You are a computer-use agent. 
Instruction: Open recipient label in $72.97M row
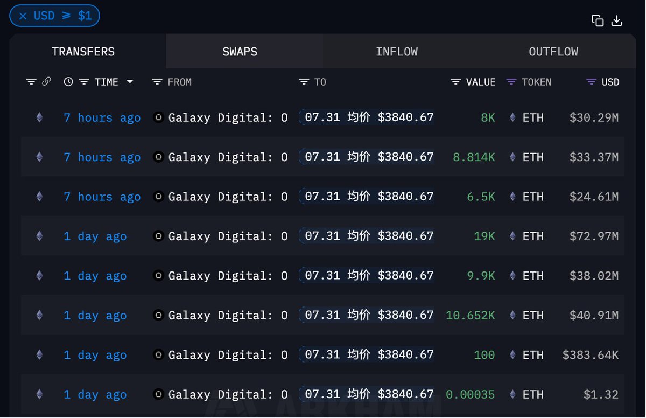(367, 236)
